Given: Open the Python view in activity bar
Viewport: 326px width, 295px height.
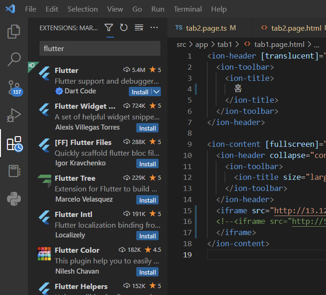Looking at the screenshot, I should 14,199.
